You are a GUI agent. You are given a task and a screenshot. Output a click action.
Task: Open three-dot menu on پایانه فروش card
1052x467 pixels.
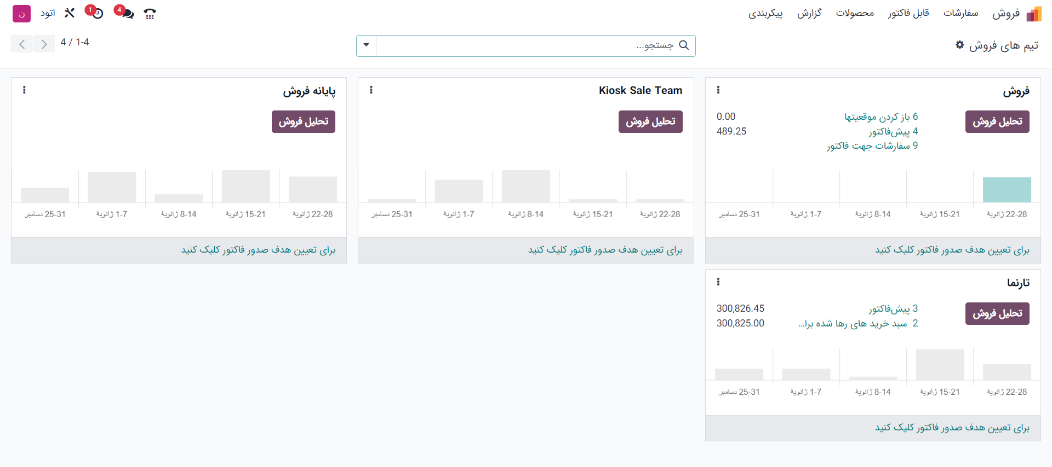coord(24,90)
